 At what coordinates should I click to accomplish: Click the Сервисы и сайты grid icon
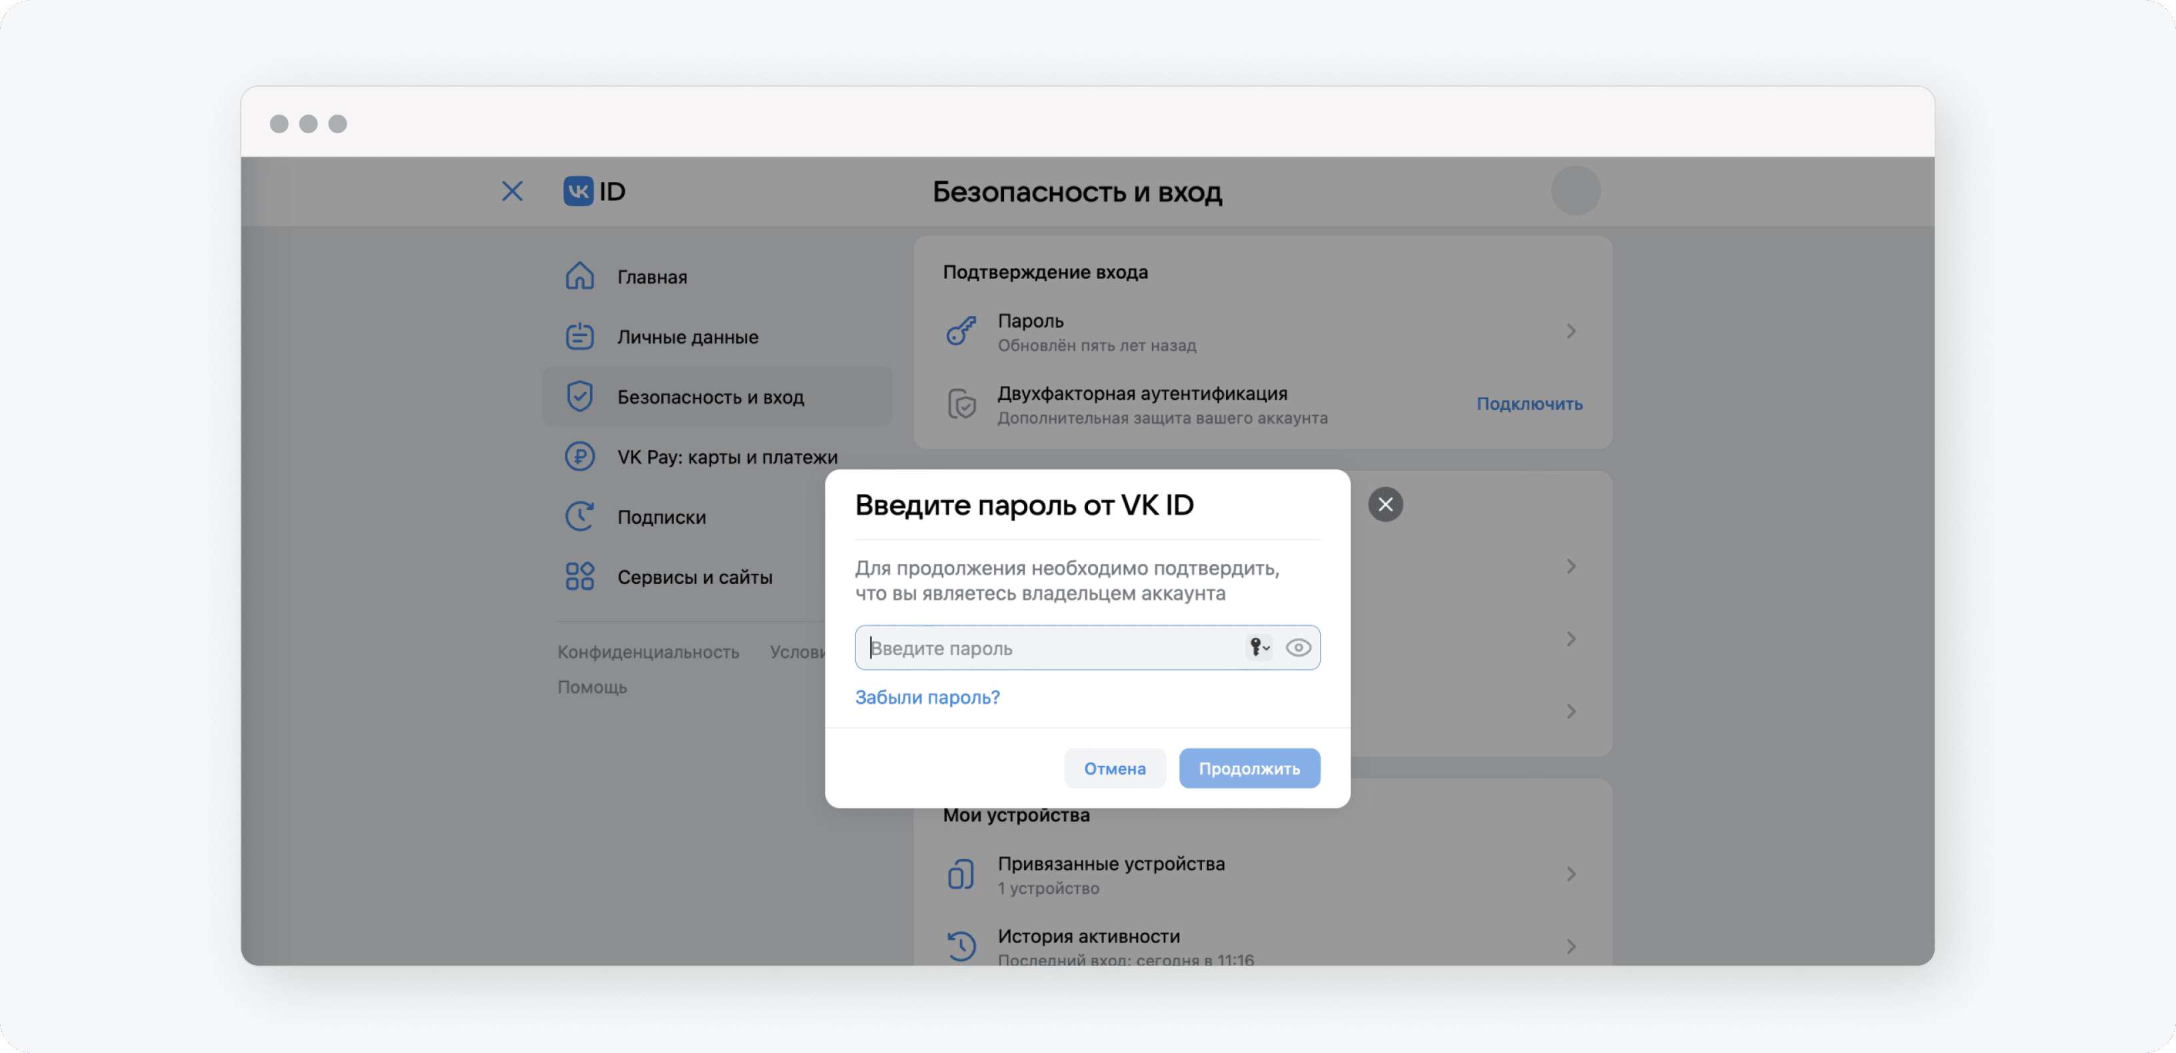tap(579, 576)
